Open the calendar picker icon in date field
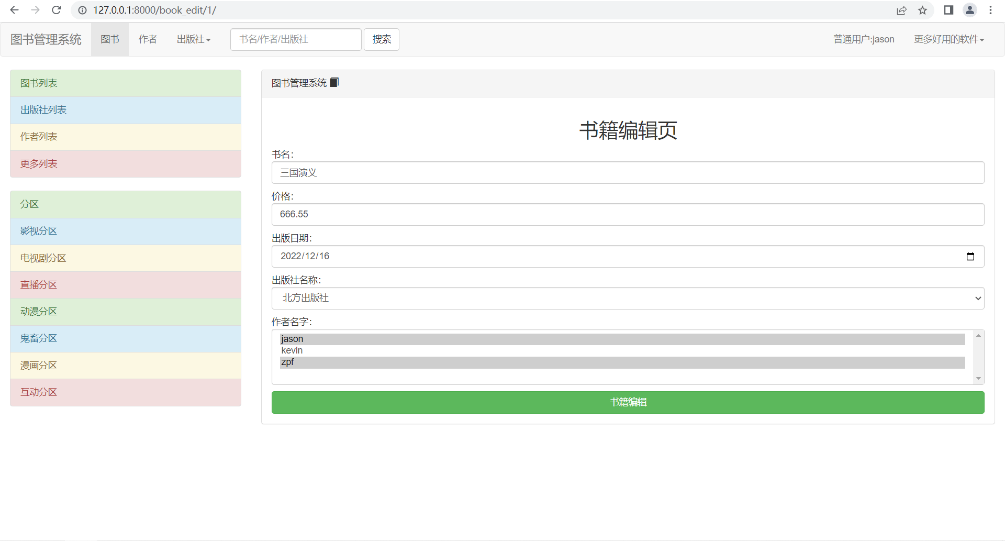 coord(970,256)
